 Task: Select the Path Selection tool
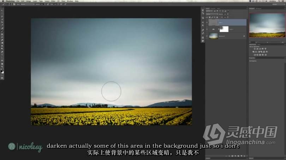[x=2, y=58]
